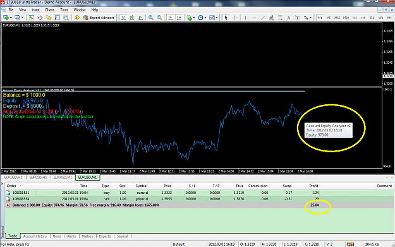Viewport: 395px width, 247px height.
Task: Switch to the GBPUSD,H1 chart tab
Action: [39, 178]
